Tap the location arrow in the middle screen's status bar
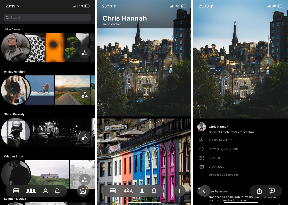 click(115, 6)
